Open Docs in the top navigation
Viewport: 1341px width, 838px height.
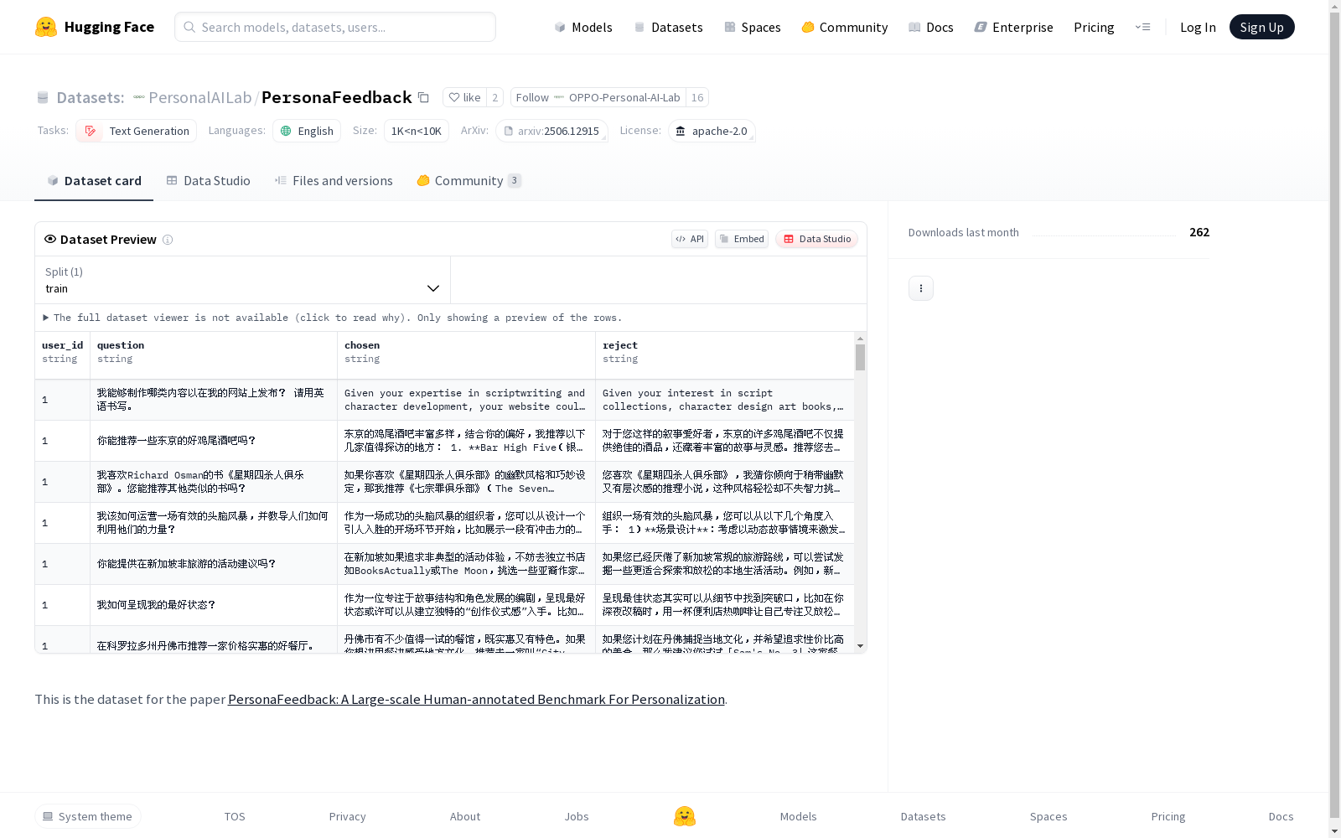[x=931, y=27]
